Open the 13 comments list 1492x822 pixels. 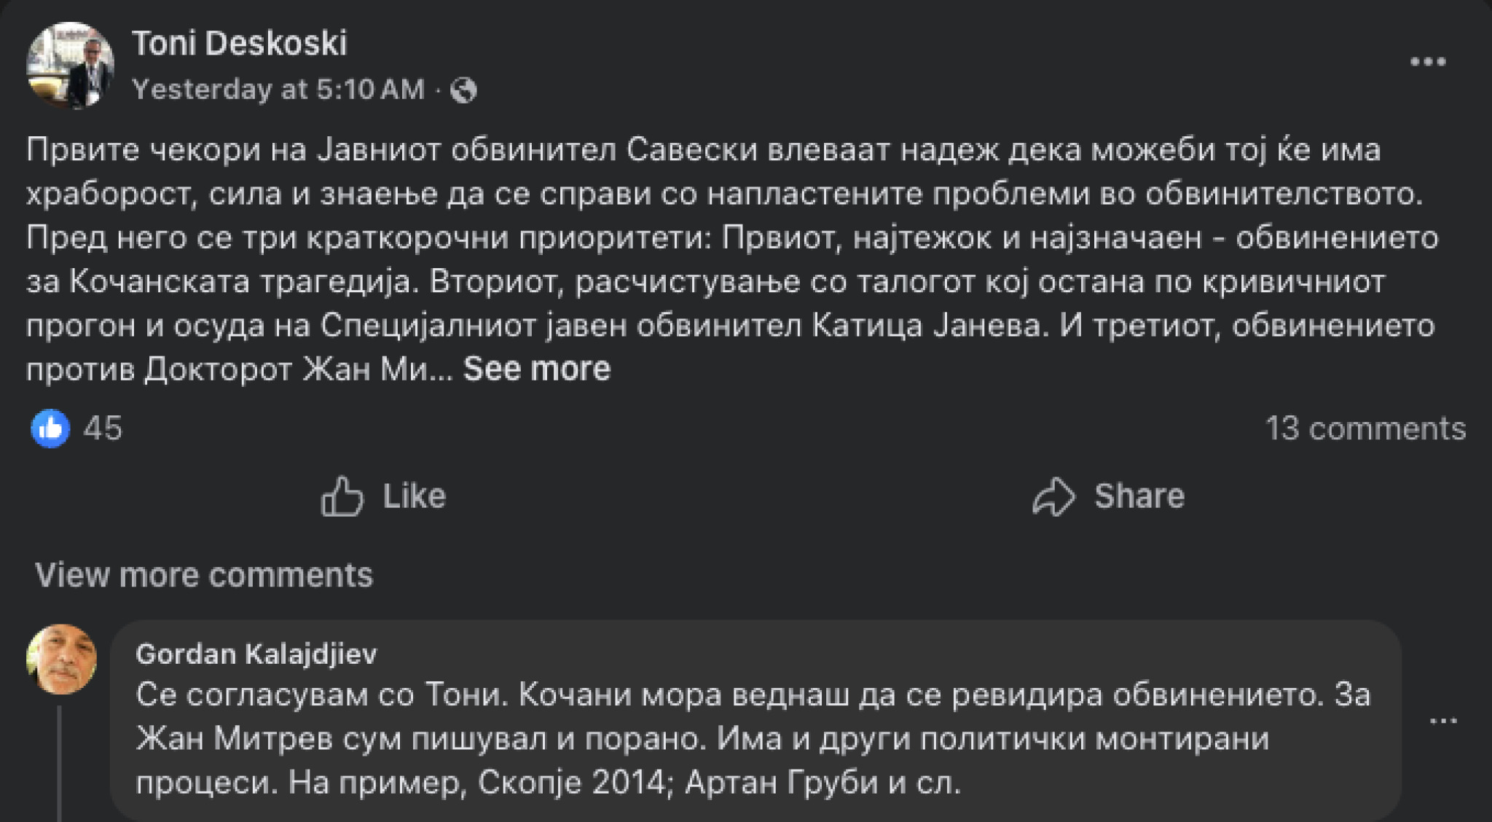1365,428
